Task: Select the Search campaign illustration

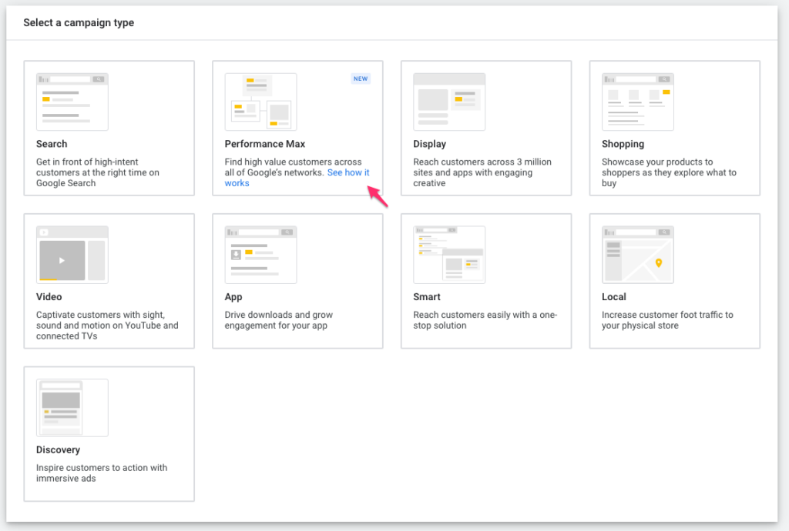Action: click(x=72, y=102)
